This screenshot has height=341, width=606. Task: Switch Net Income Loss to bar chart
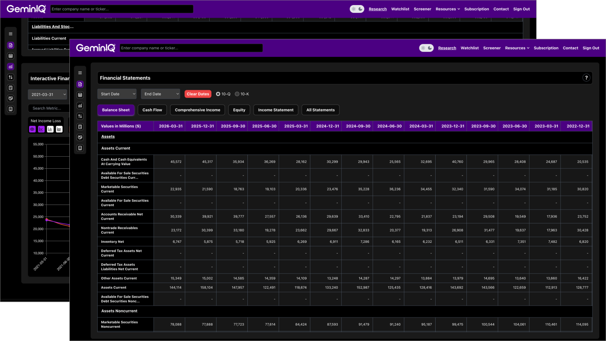(50, 129)
